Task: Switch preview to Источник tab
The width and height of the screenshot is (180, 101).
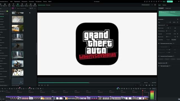Action: pyautogui.click(x=48, y=5)
